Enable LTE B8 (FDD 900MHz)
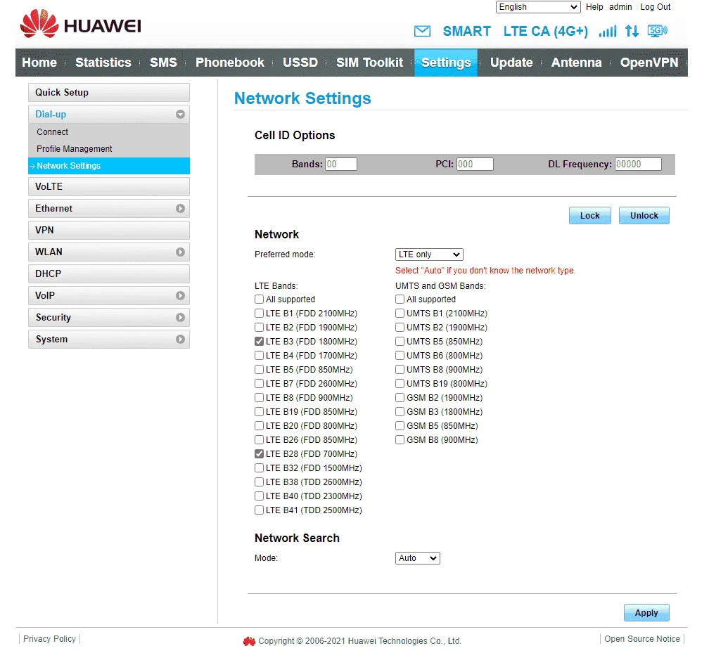728x658 pixels. pyautogui.click(x=259, y=398)
